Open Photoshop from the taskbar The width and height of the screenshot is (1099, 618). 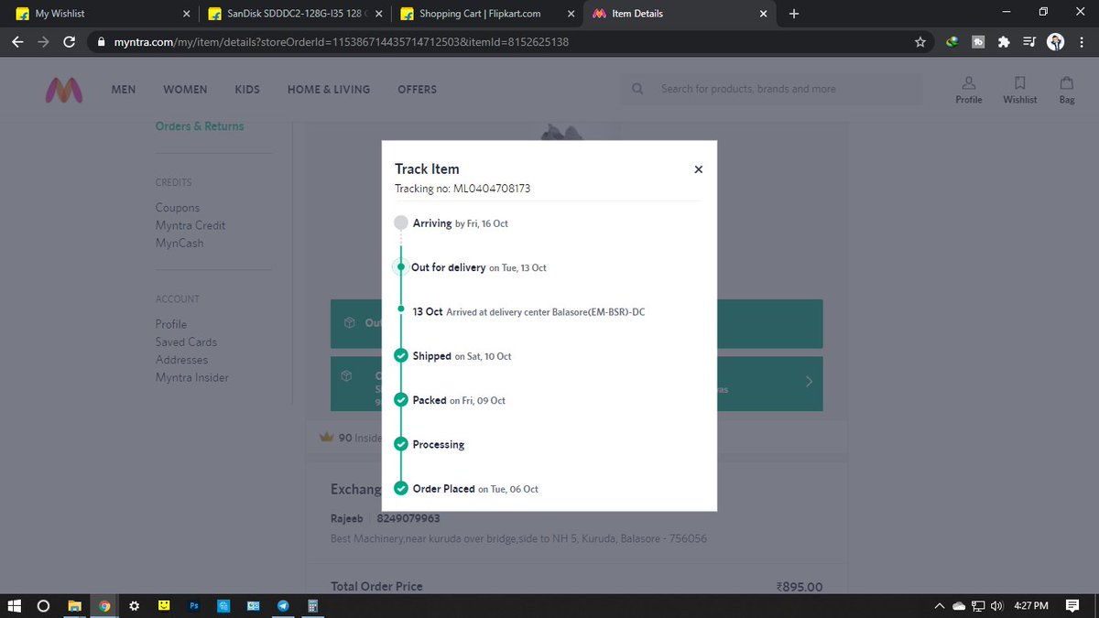(194, 606)
